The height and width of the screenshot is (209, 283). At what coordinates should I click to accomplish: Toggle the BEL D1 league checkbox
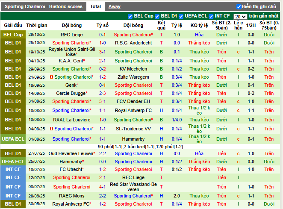click(x=157, y=16)
